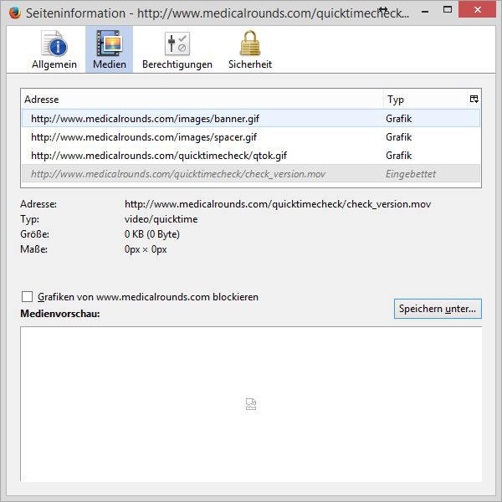Switch to Sicherheit tab label

pos(249,64)
